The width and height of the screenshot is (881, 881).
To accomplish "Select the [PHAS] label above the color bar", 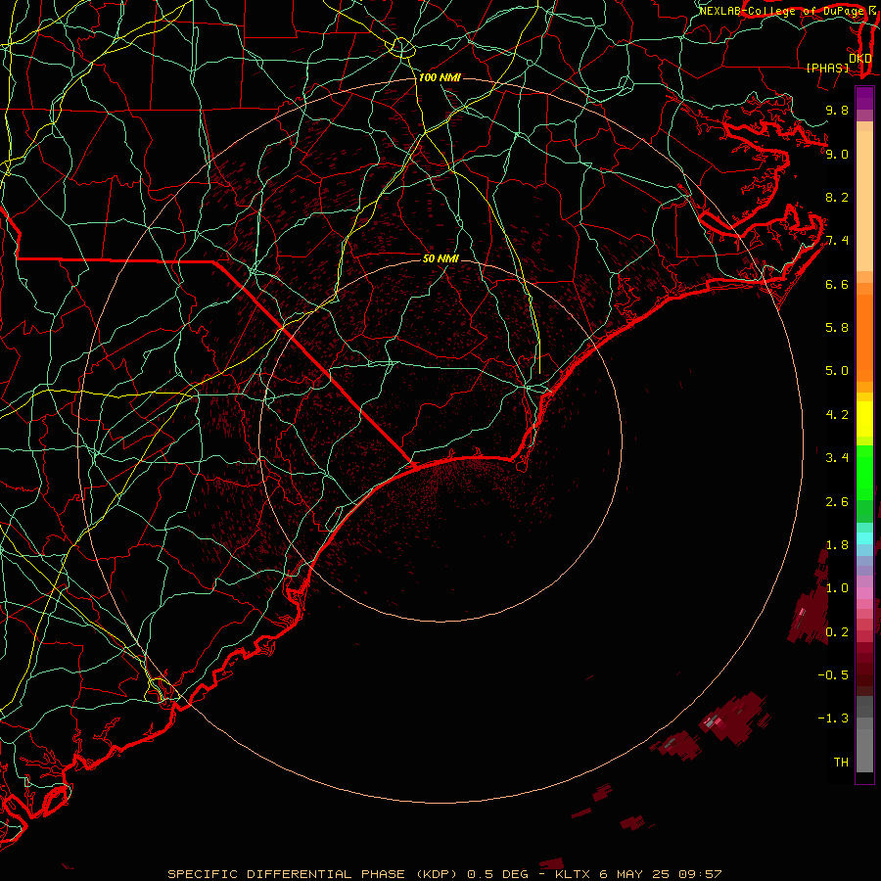I will [827, 68].
